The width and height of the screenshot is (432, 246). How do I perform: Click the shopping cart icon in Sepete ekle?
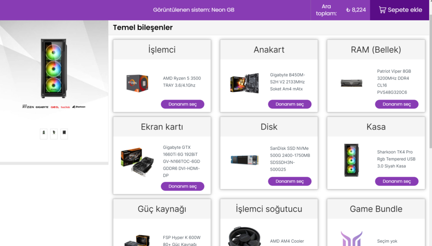pos(383,10)
